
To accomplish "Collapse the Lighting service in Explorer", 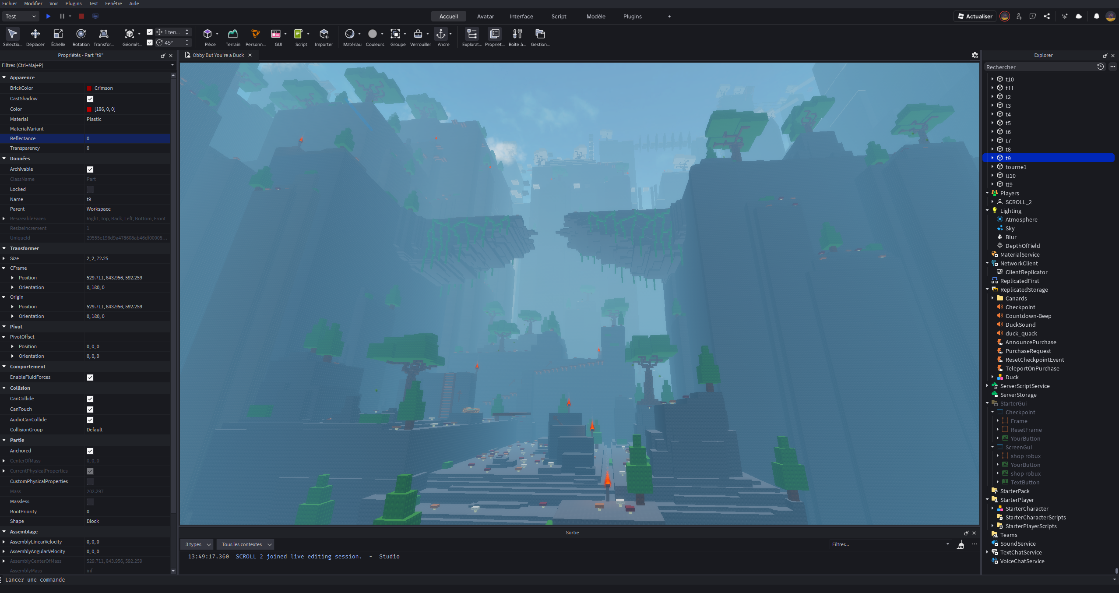I will pyautogui.click(x=987, y=211).
